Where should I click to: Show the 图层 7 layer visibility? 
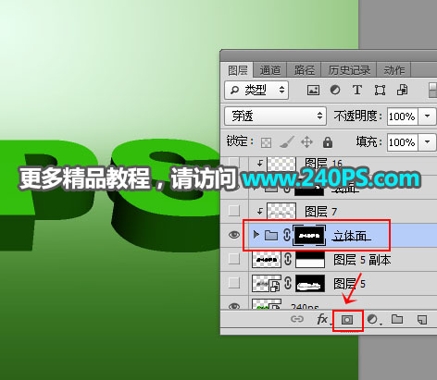[x=234, y=211]
